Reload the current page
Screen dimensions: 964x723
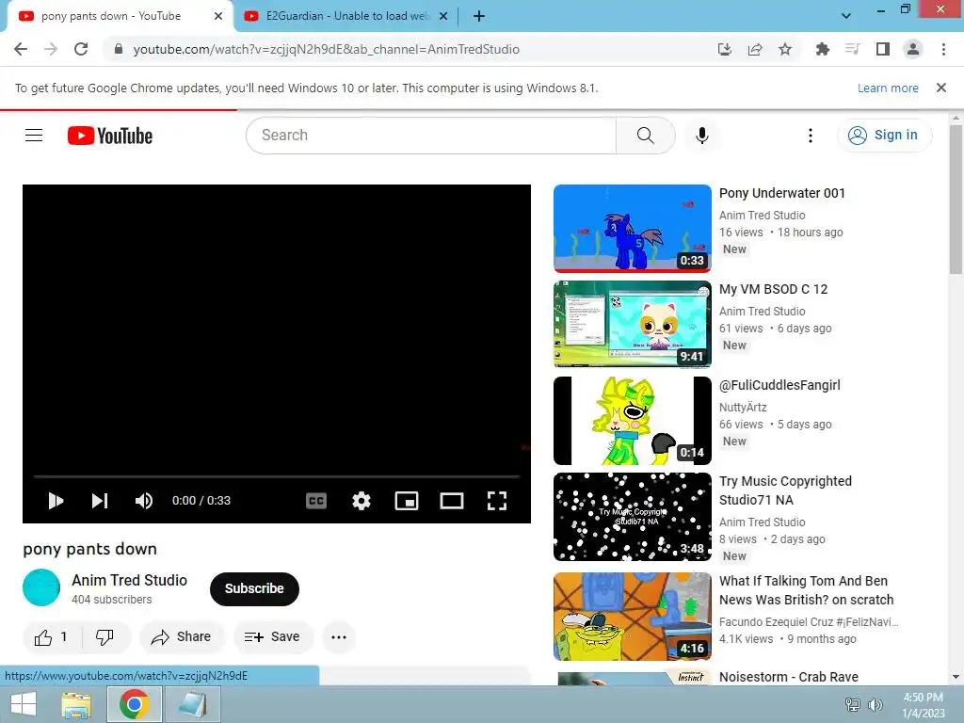tap(81, 49)
